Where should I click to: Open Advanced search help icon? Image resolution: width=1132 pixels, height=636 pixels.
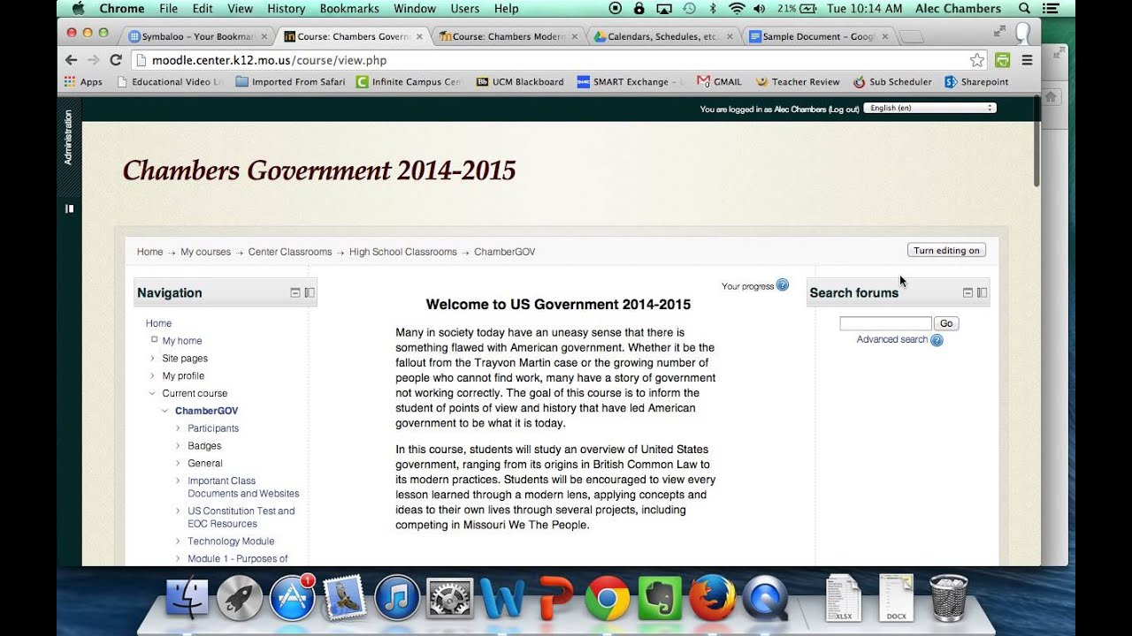pyautogui.click(x=937, y=340)
